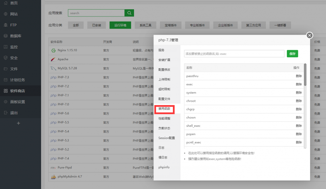Select the 禁用函数 tab in dialog
The height and width of the screenshot is (189, 326).
click(164, 109)
